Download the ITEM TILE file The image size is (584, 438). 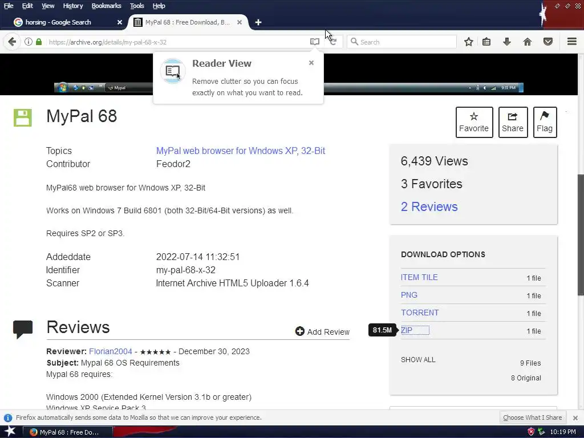click(x=419, y=278)
